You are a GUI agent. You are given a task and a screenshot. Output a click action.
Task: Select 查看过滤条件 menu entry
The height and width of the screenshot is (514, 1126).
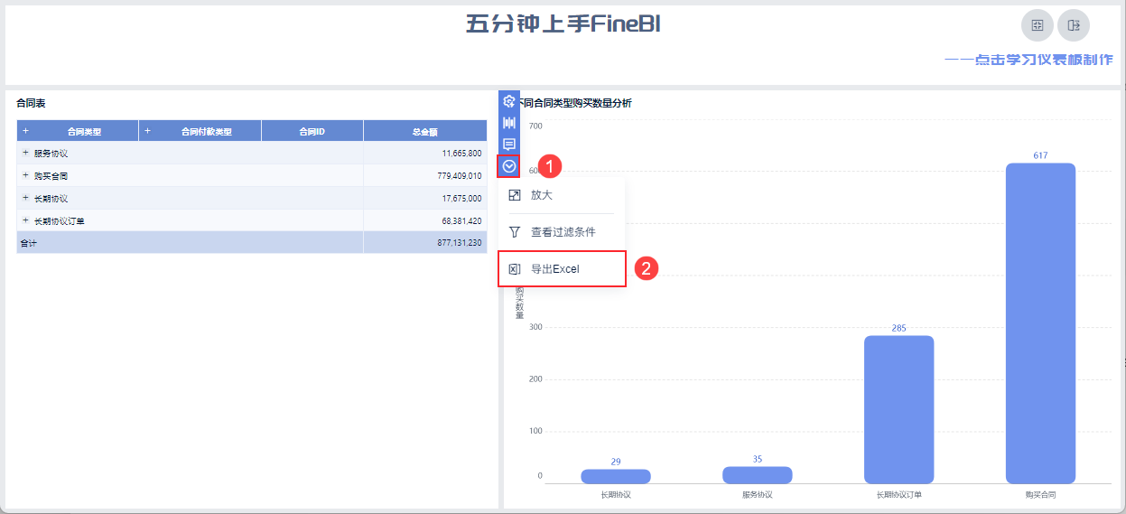562,232
